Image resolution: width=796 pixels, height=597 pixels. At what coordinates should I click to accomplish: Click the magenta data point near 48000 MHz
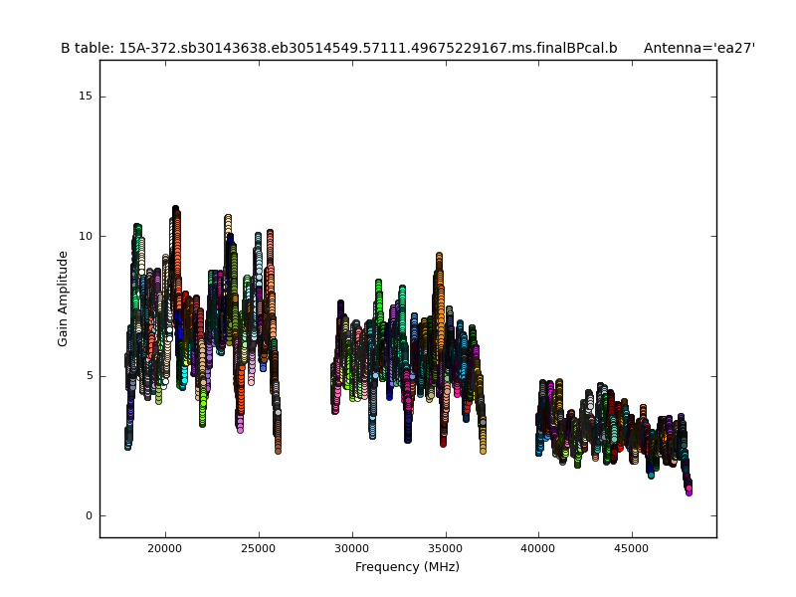click(x=688, y=491)
